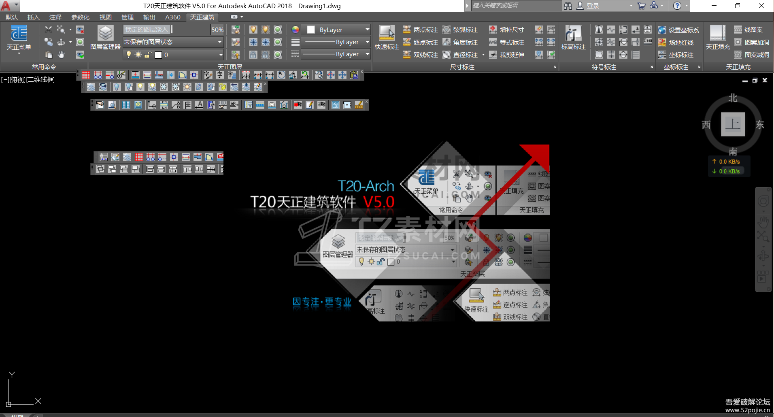Select the 直径标注 diameter dimension tool

[x=460, y=55]
